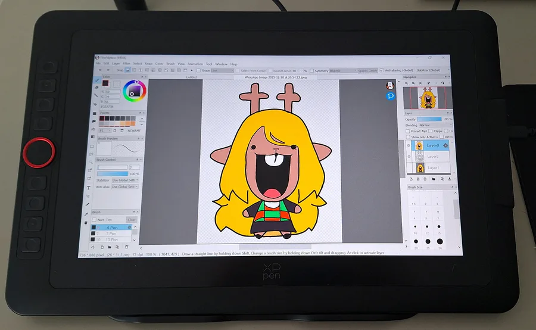Rotate the view left in the Navigator
Screen dimensions: 536x330
point(429,83)
